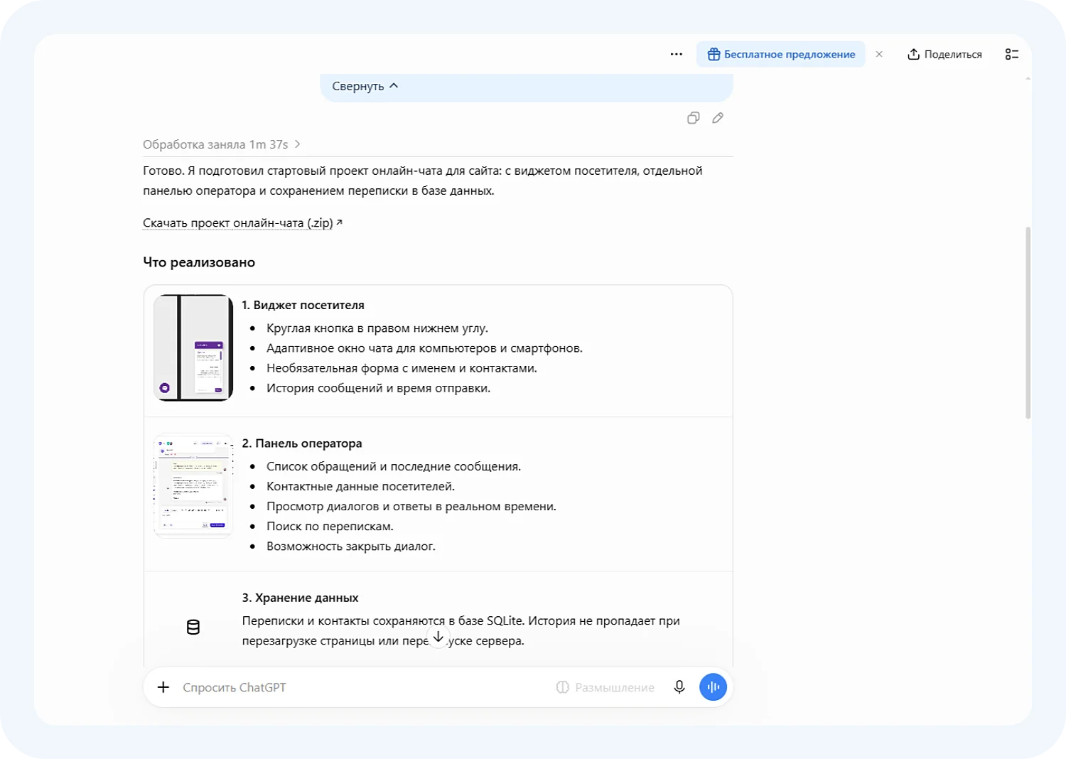
Task: Click the heading 3. Хранение данных
Action: (300, 598)
